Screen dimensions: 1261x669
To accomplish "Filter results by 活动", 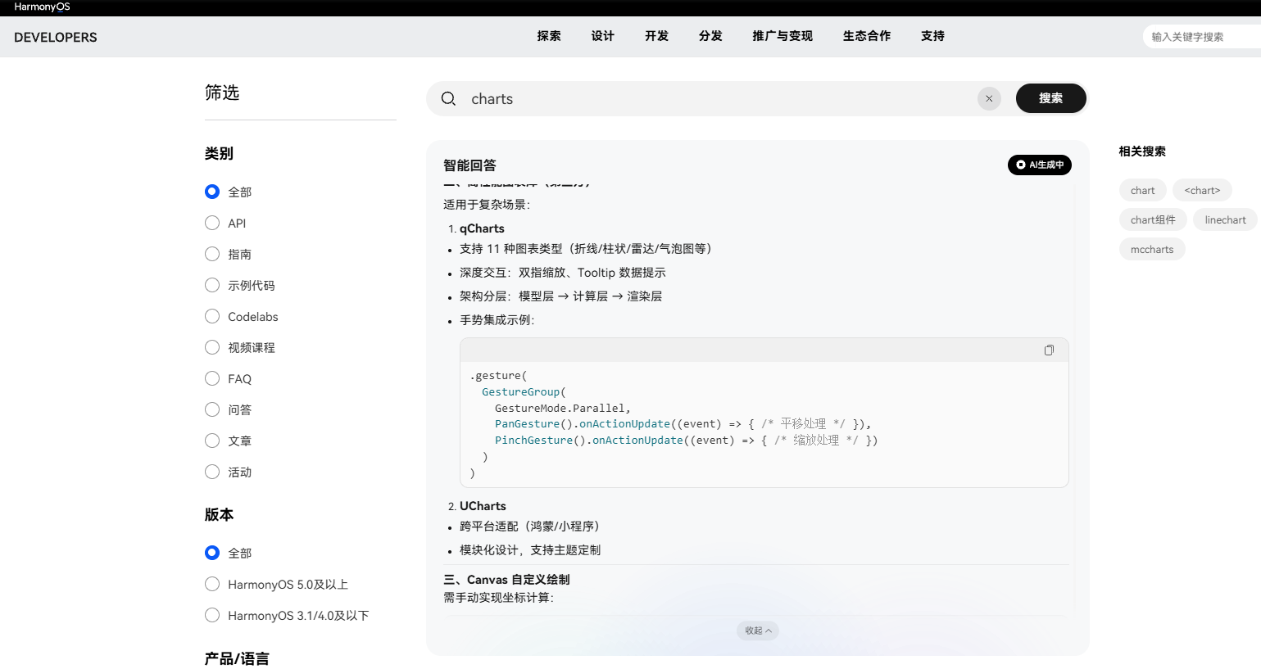I will click(x=212, y=472).
